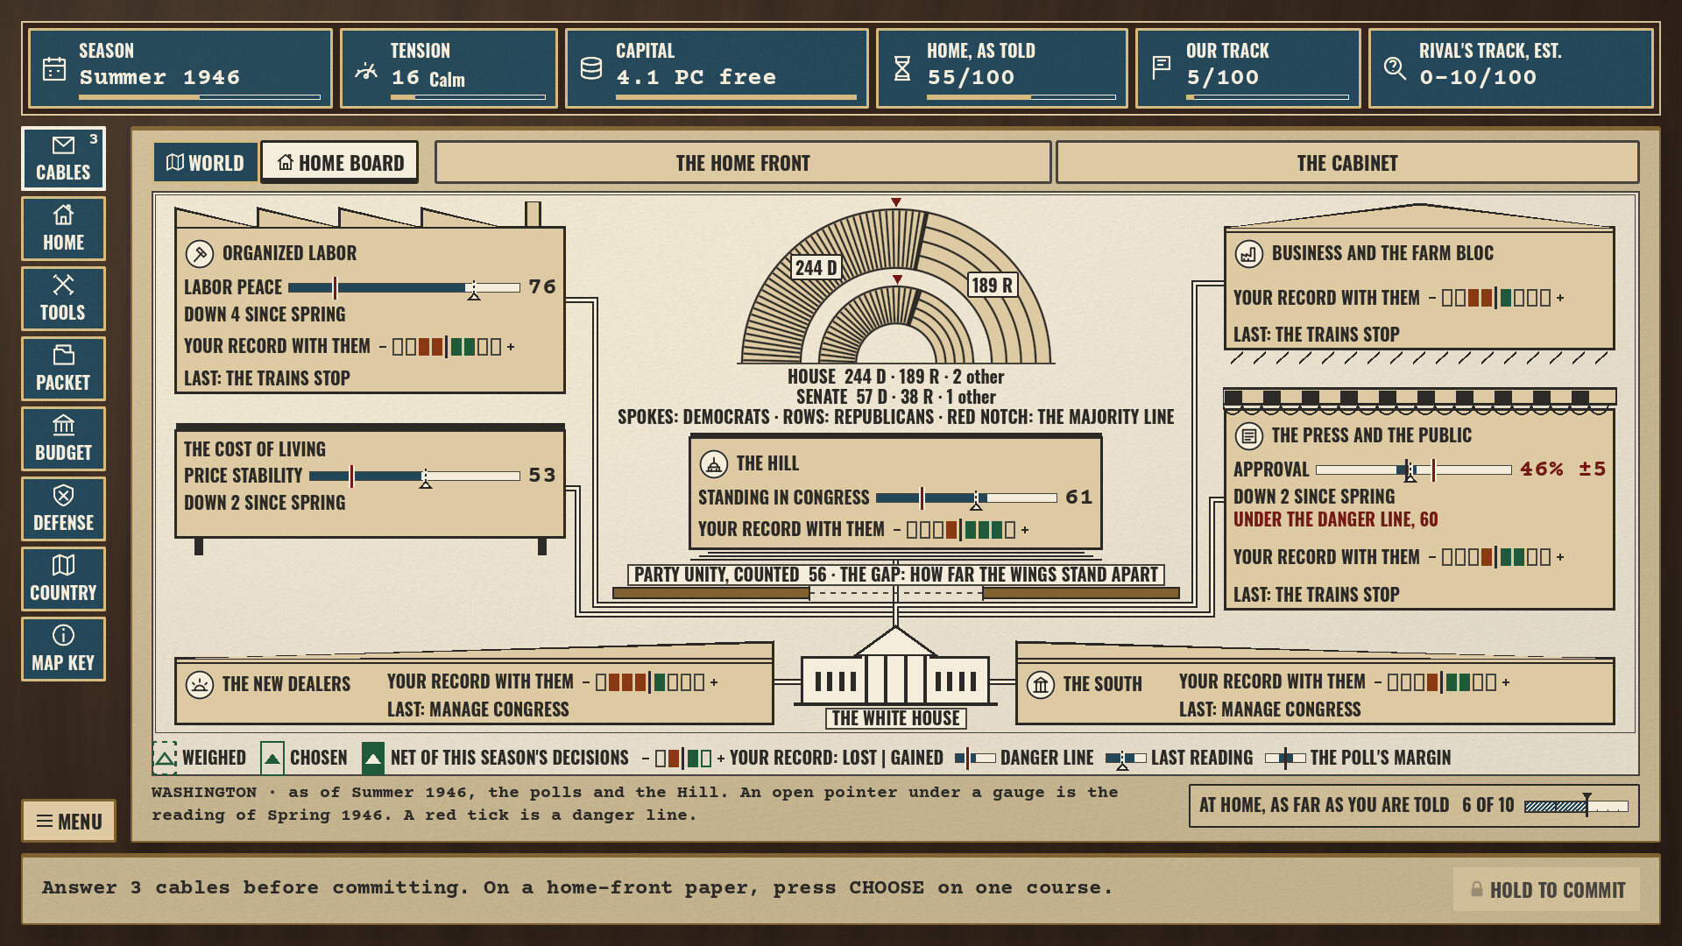Click the Weighed legend marker

(x=165, y=758)
